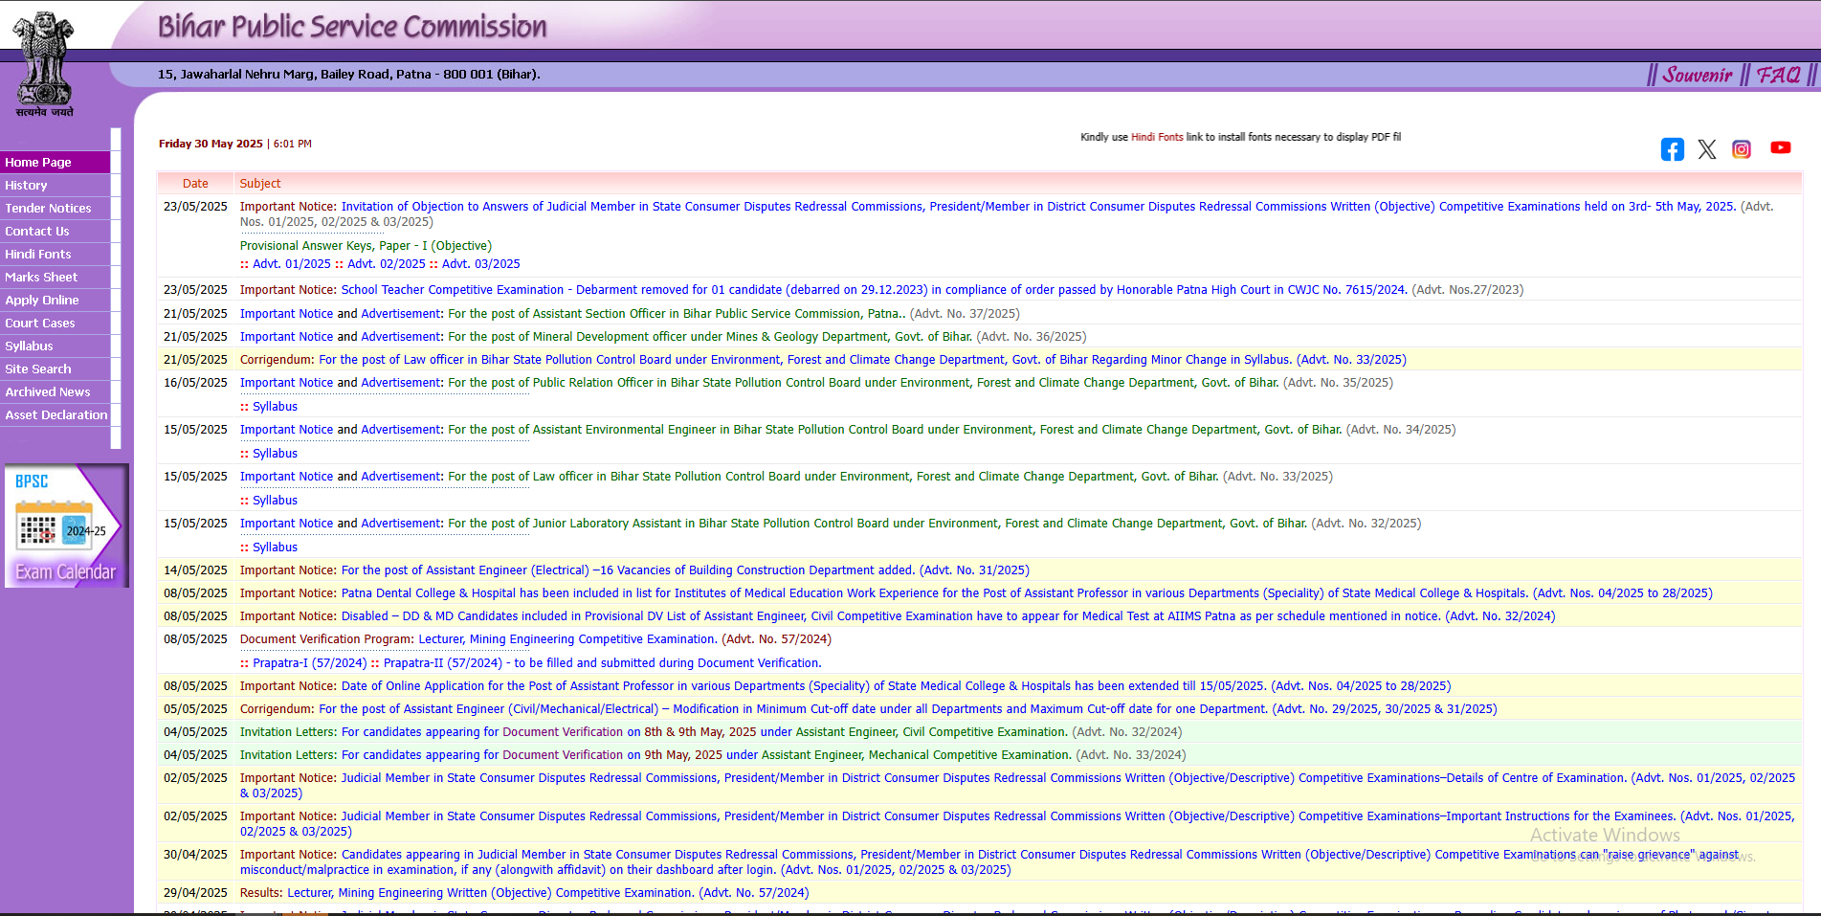Image resolution: width=1821 pixels, height=916 pixels.
Task: Open the BPSC Facebook page icon
Action: [1672, 149]
